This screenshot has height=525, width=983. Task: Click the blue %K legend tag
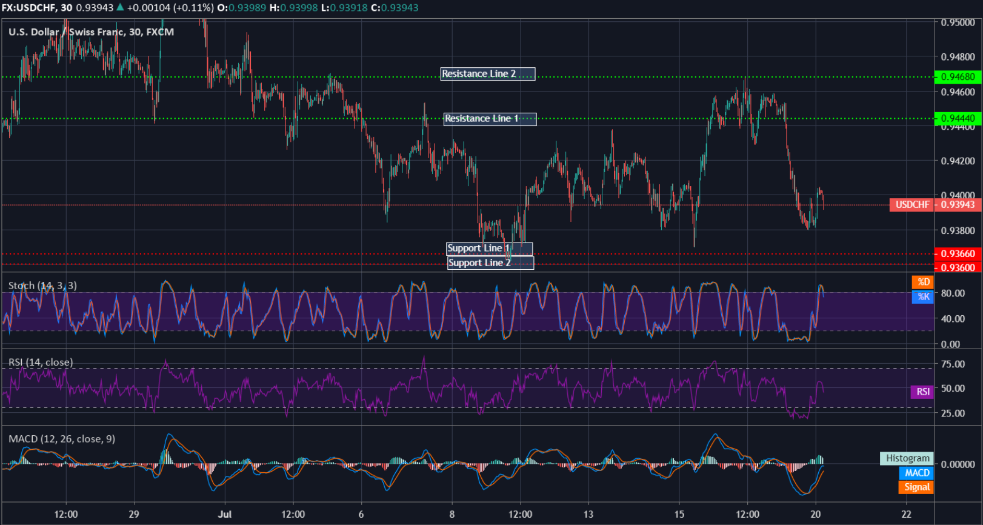tap(923, 296)
